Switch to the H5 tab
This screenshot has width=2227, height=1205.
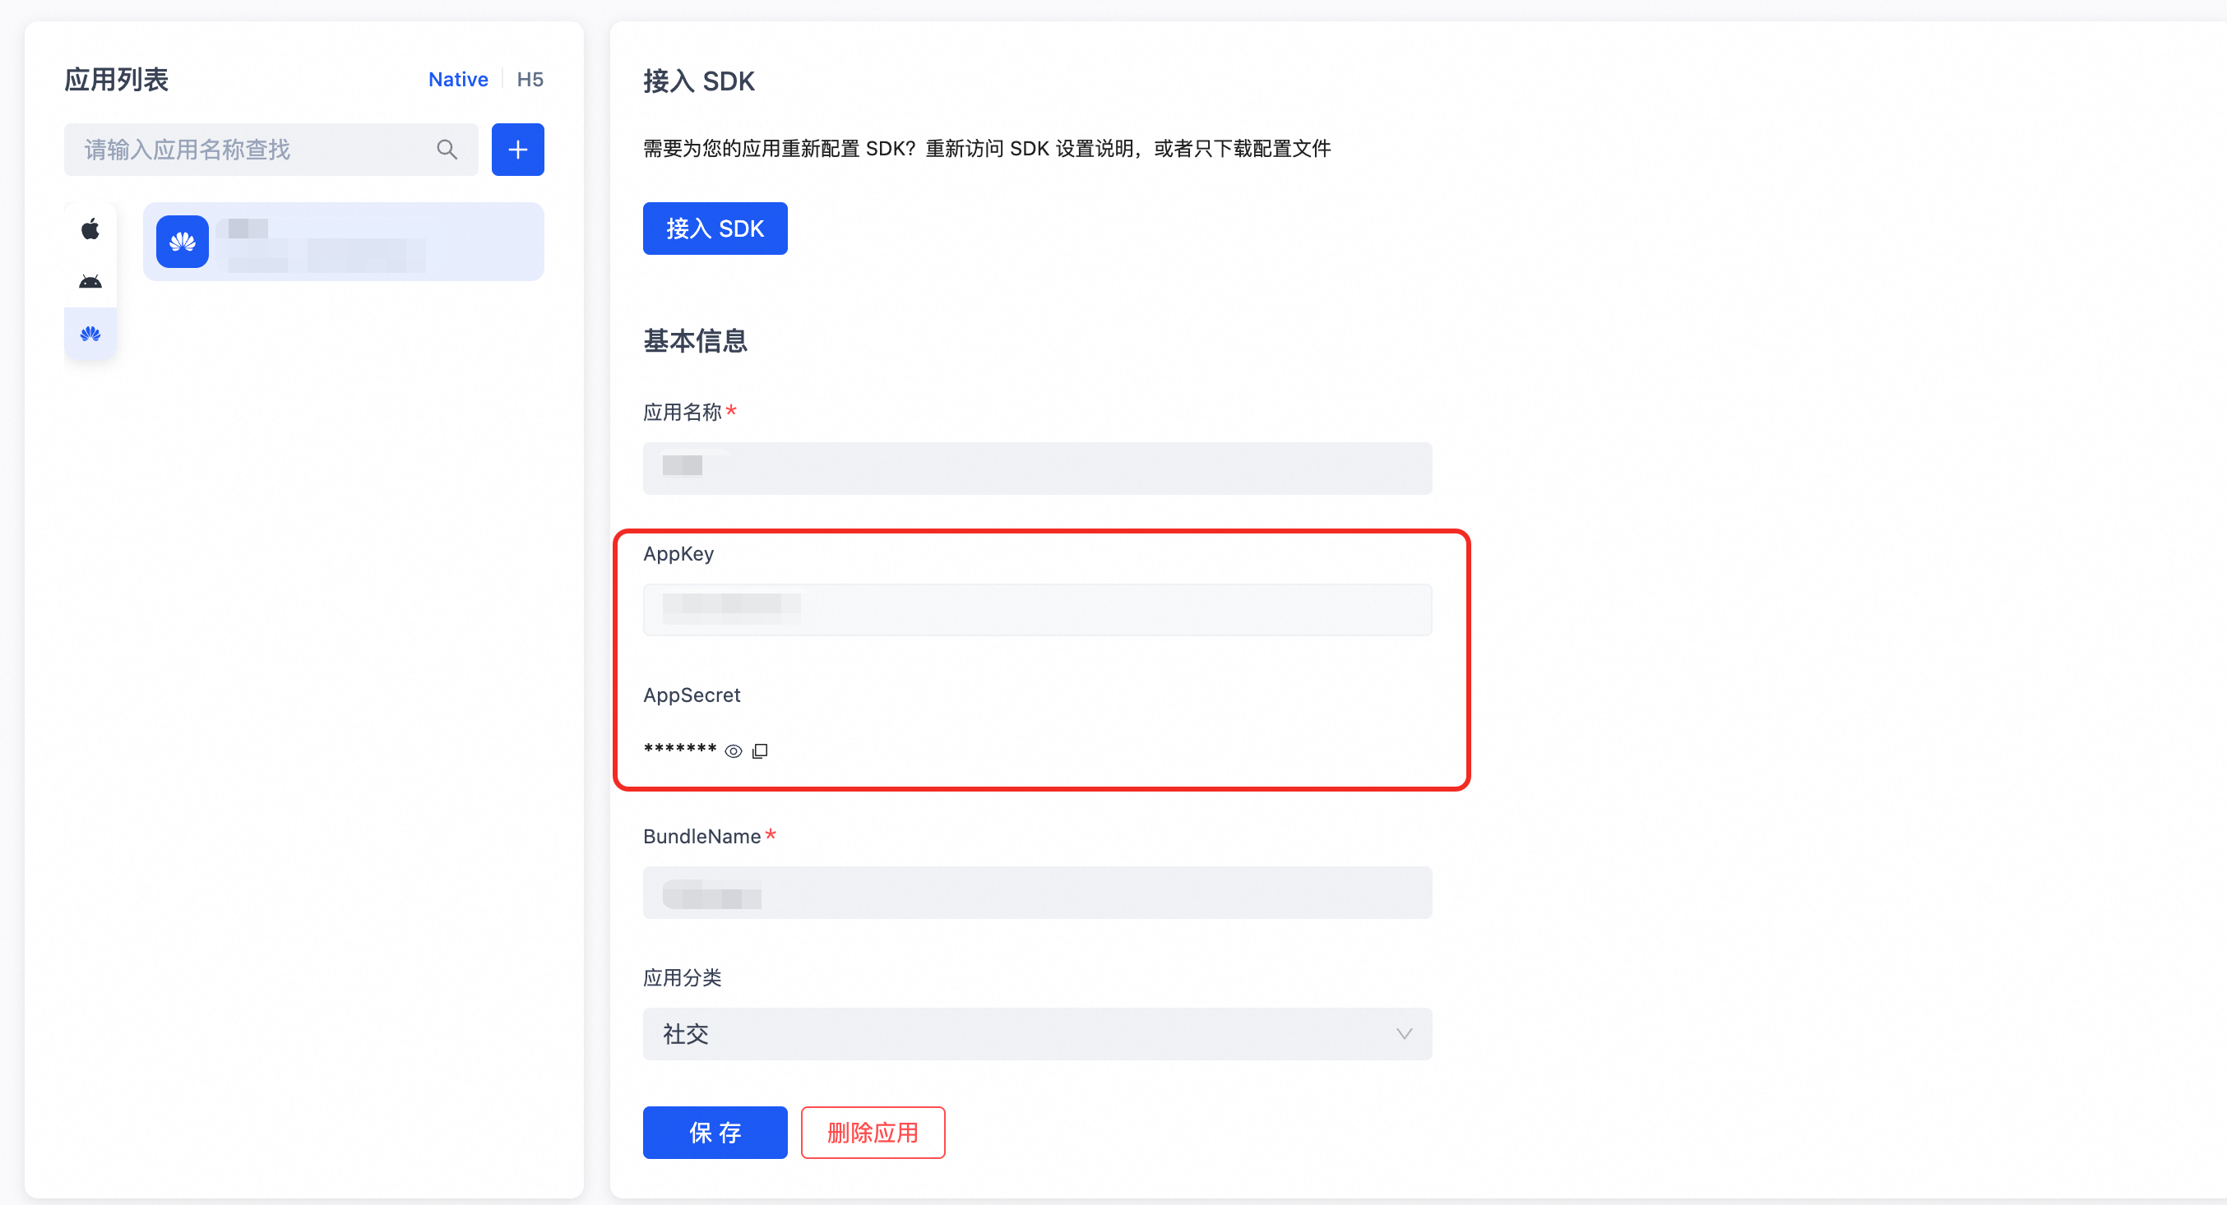529,80
